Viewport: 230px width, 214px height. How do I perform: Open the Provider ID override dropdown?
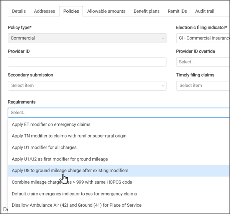pyautogui.click(x=203, y=62)
